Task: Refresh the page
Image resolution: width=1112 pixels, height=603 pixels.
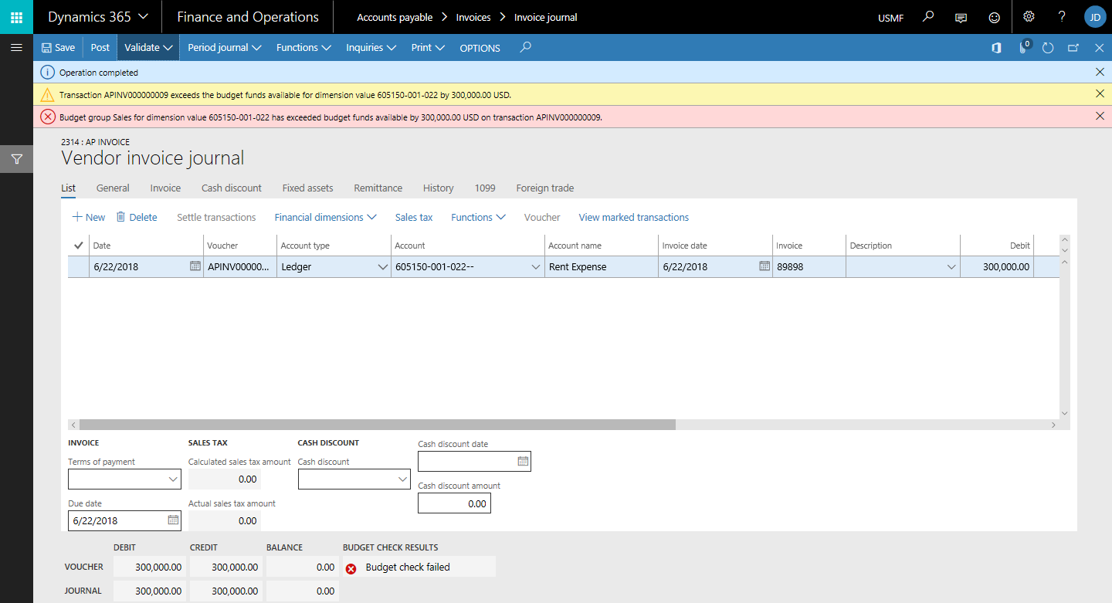Action: click(x=1048, y=48)
